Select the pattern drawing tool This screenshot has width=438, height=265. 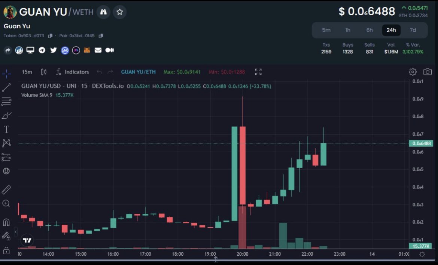(6, 143)
